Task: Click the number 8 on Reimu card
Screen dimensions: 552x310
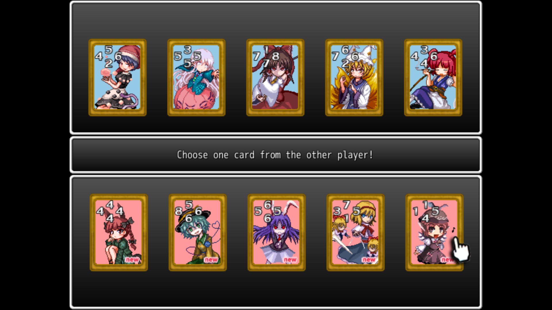Action: point(275,56)
